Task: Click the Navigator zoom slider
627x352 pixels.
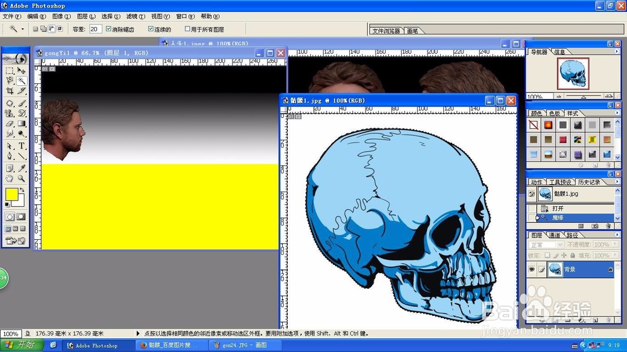Action: point(583,96)
